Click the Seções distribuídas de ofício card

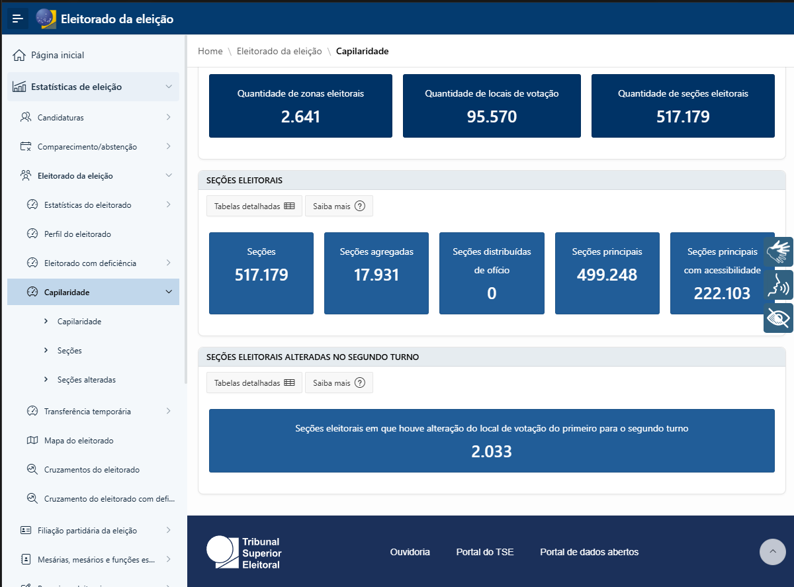[x=492, y=273]
